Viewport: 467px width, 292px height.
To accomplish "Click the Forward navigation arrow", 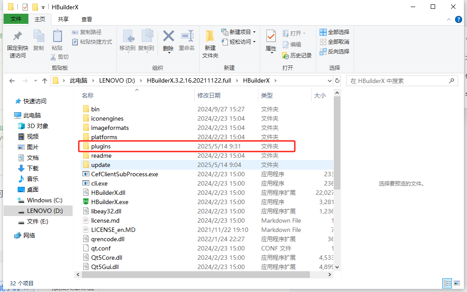I will pyautogui.click(x=25, y=81).
